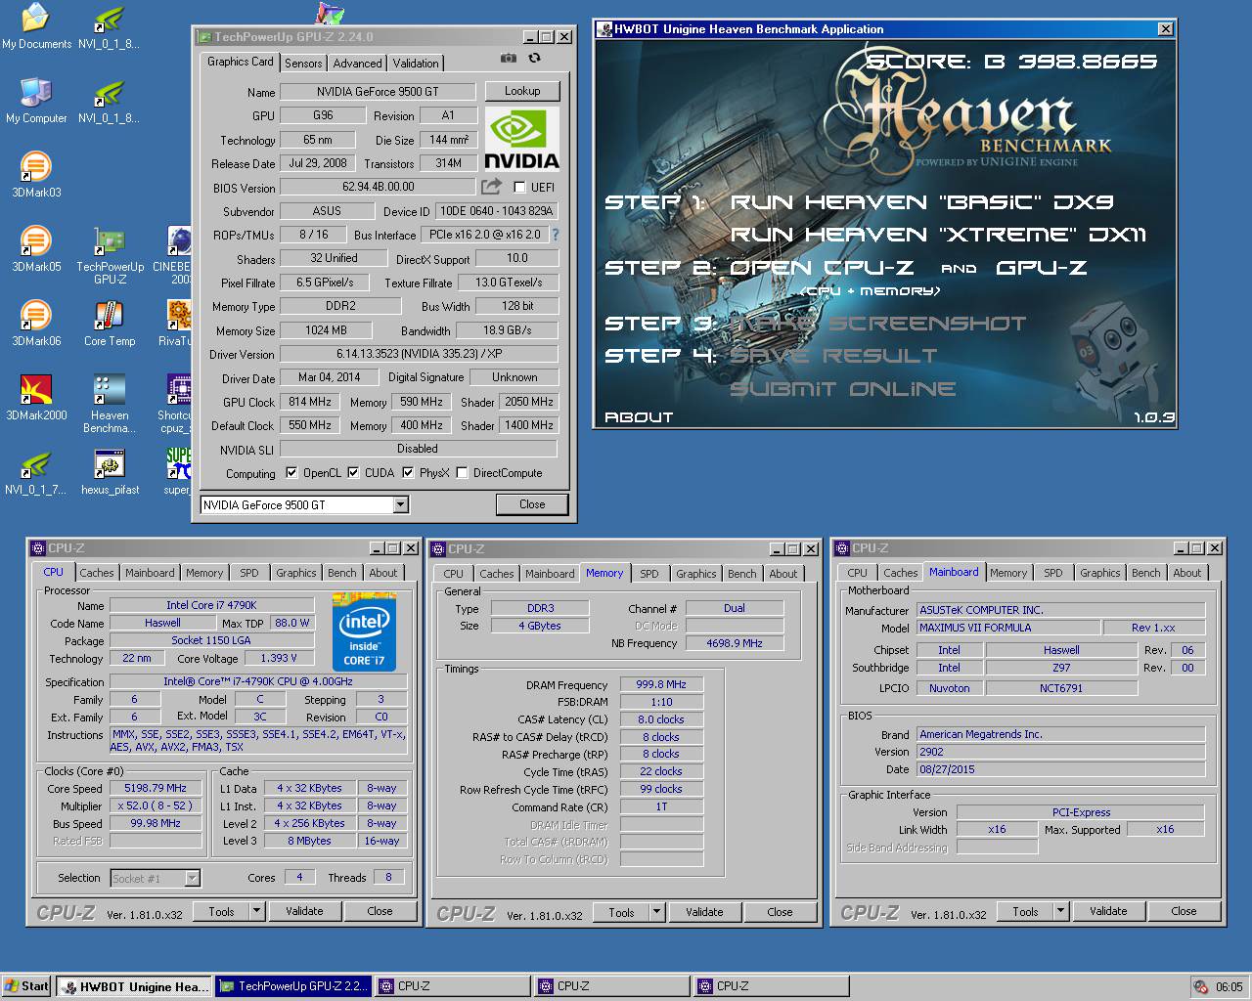Open NVI_0_1_7 desktop icon
This screenshot has width=1252, height=1001.
click(x=36, y=472)
